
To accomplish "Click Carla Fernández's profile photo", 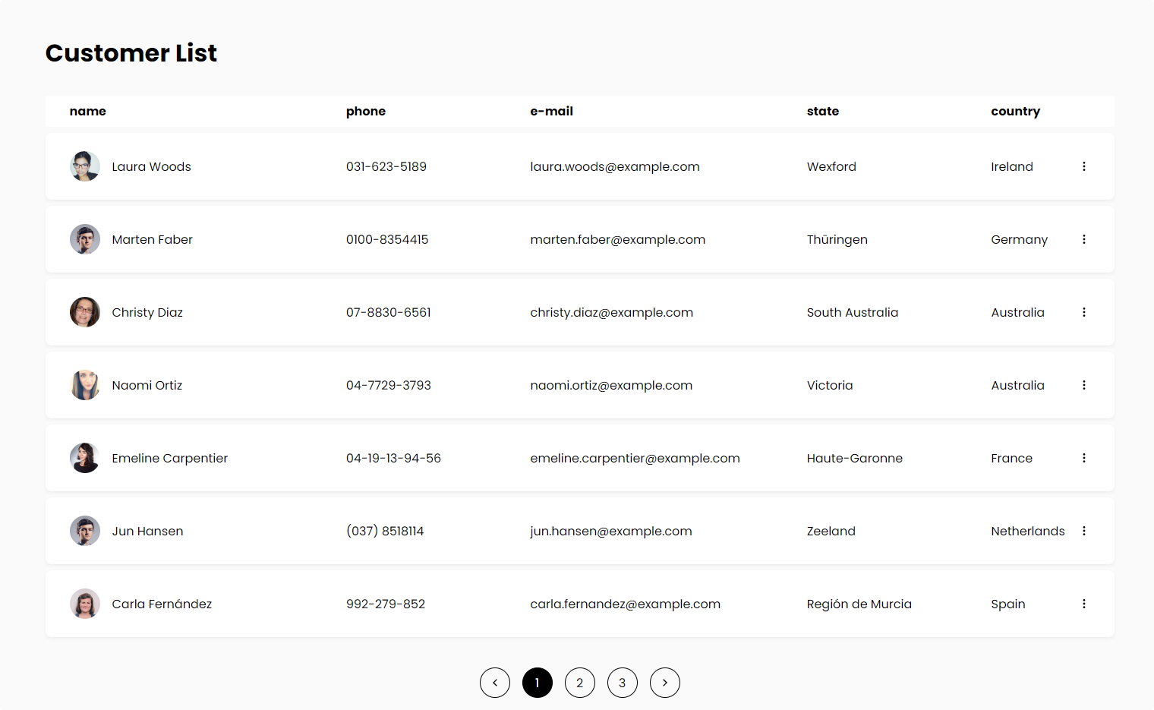I will tap(84, 604).
